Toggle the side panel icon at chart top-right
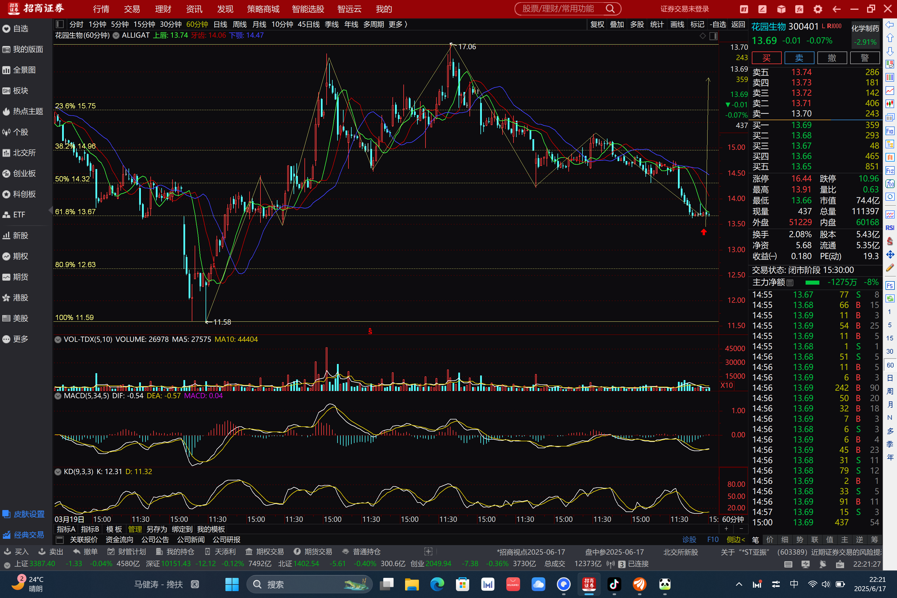The width and height of the screenshot is (897, 598). pyautogui.click(x=714, y=36)
